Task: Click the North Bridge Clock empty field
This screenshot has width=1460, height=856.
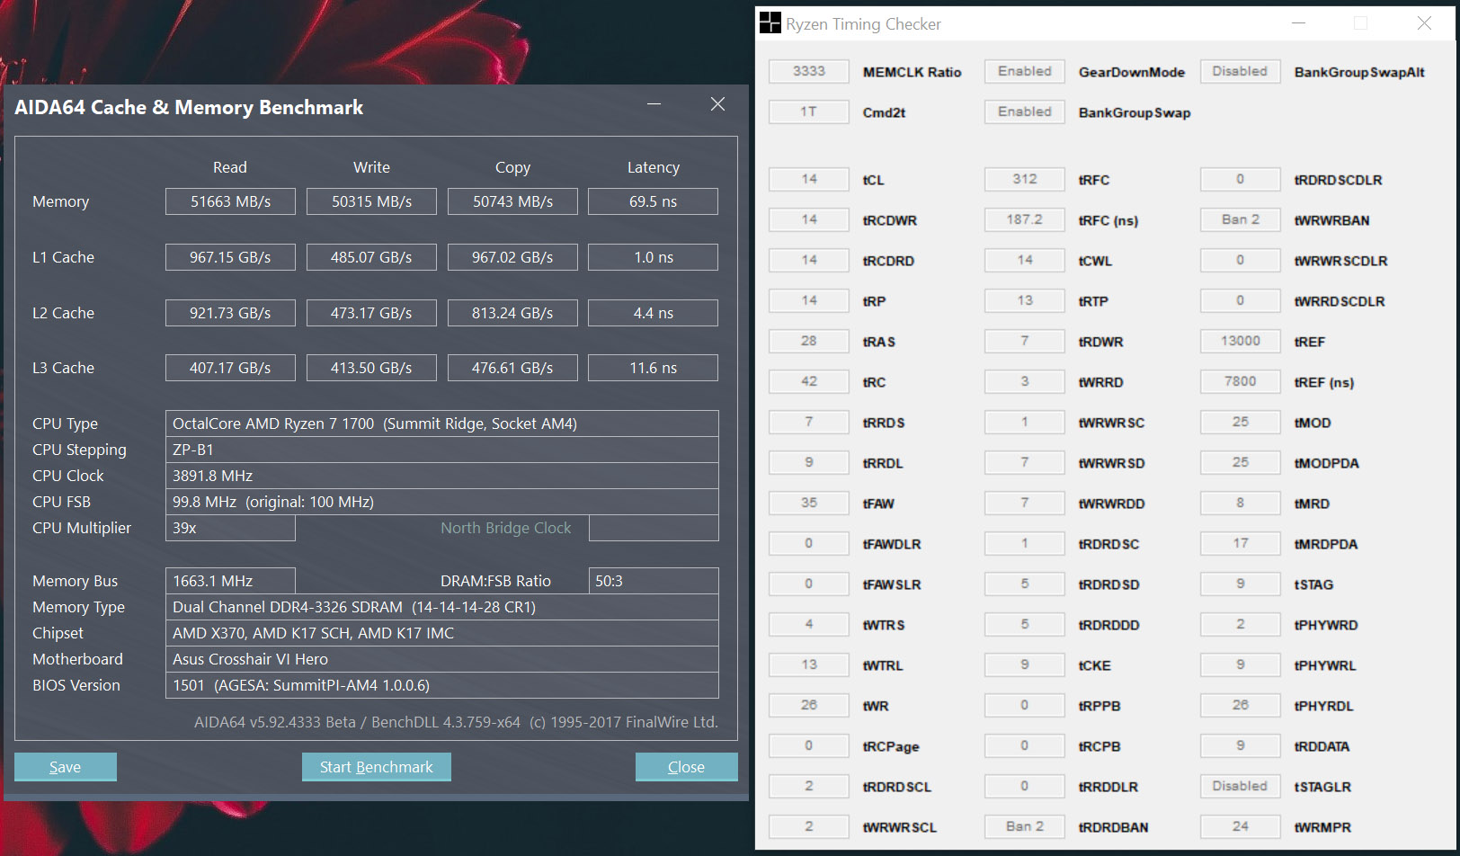Action: [654, 528]
